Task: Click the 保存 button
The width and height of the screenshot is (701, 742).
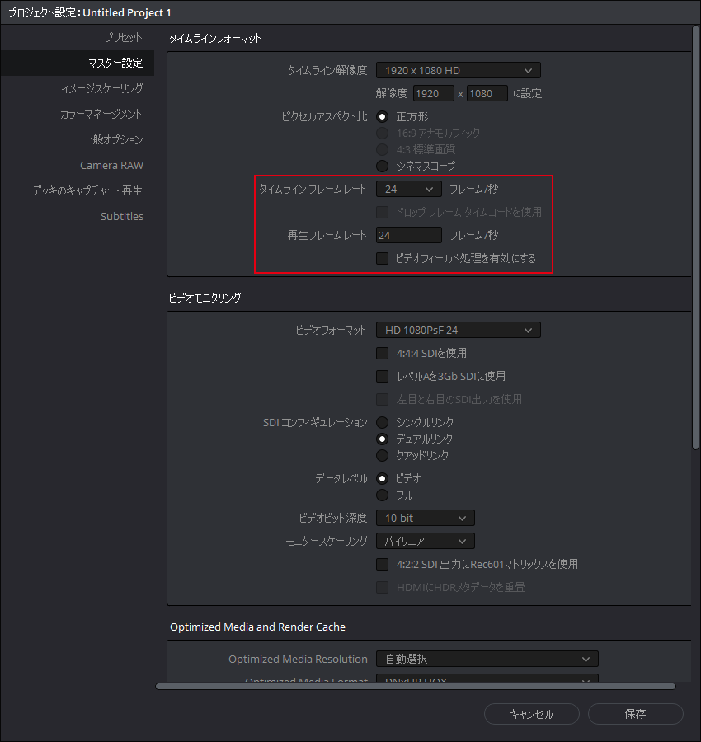Action: coord(636,714)
